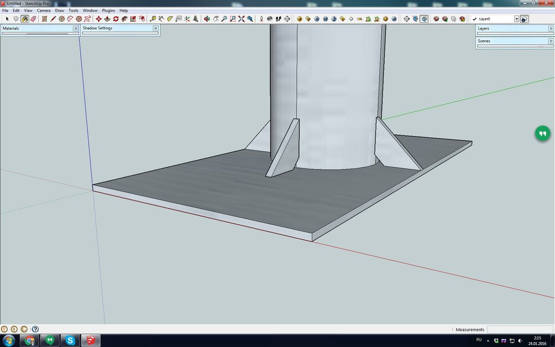Select the Eraser tool
Viewport: 555px width, 347px height.
33,19
